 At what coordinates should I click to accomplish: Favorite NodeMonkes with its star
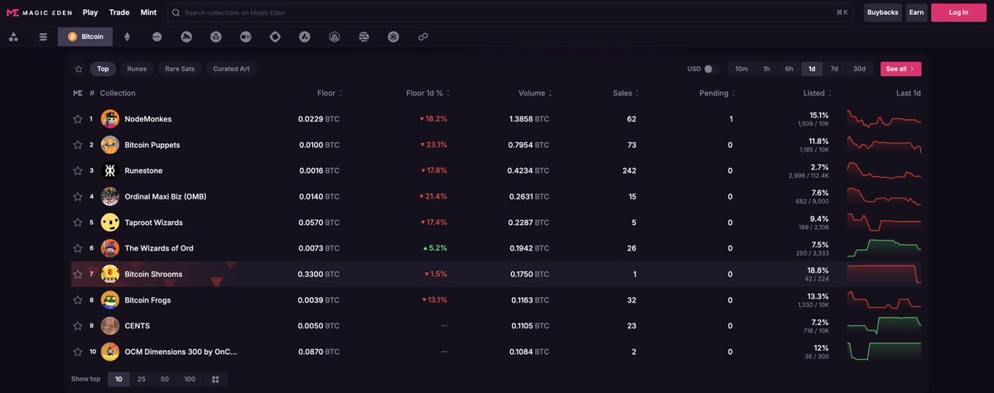pos(78,119)
